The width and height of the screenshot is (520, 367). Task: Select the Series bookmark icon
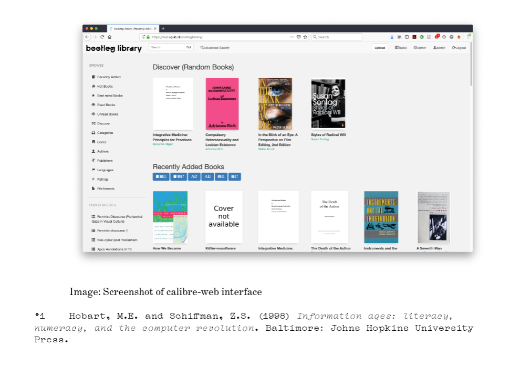click(x=93, y=142)
